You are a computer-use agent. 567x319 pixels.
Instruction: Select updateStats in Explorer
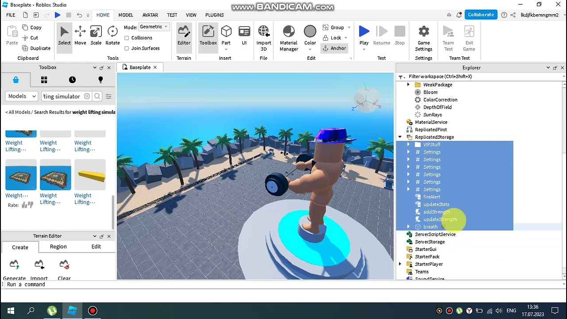(436, 205)
